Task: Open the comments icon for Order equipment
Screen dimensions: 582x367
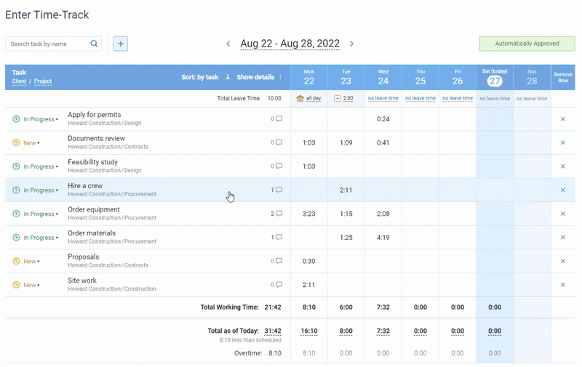Action: tap(279, 214)
